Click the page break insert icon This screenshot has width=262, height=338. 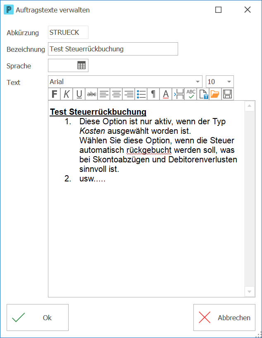coord(179,94)
